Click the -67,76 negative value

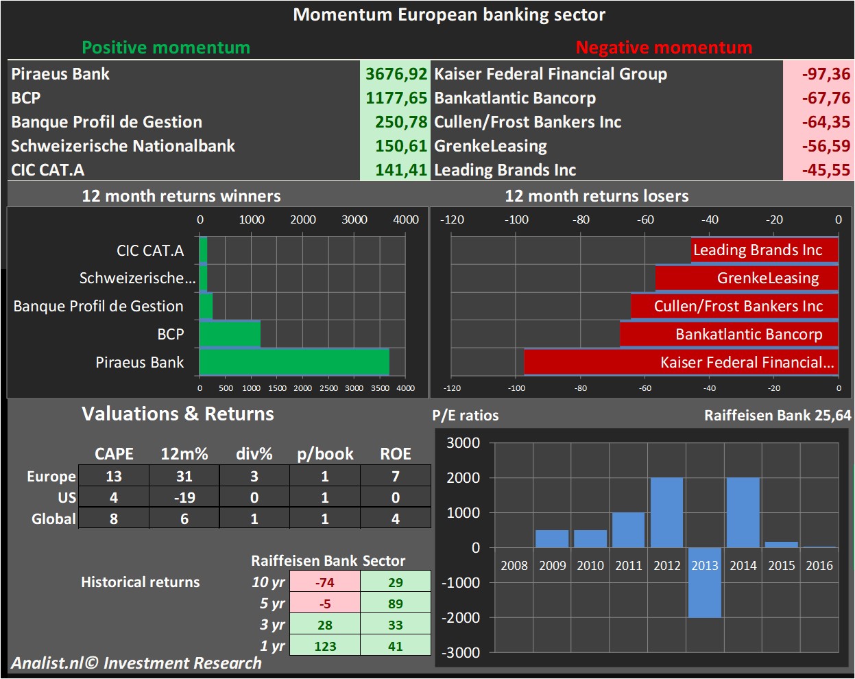pos(819,97)
